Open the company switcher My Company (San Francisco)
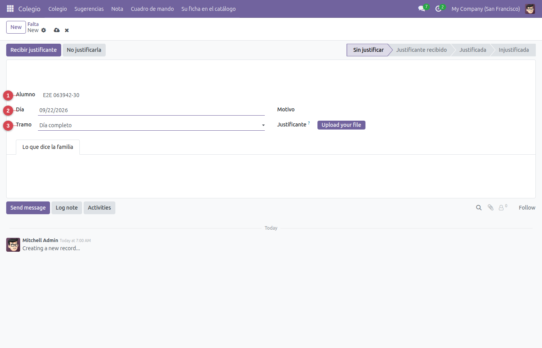Image resolution: width=542 pixels, height=348 pixels. (485, 9)
